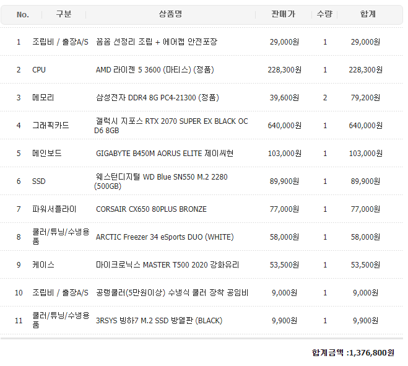Image resolution: width=408 pixels, height=366 pixels.
Task: Select product 삼성전자 DDR4 8G PC4-21300
Action: (x=157, y=98)
